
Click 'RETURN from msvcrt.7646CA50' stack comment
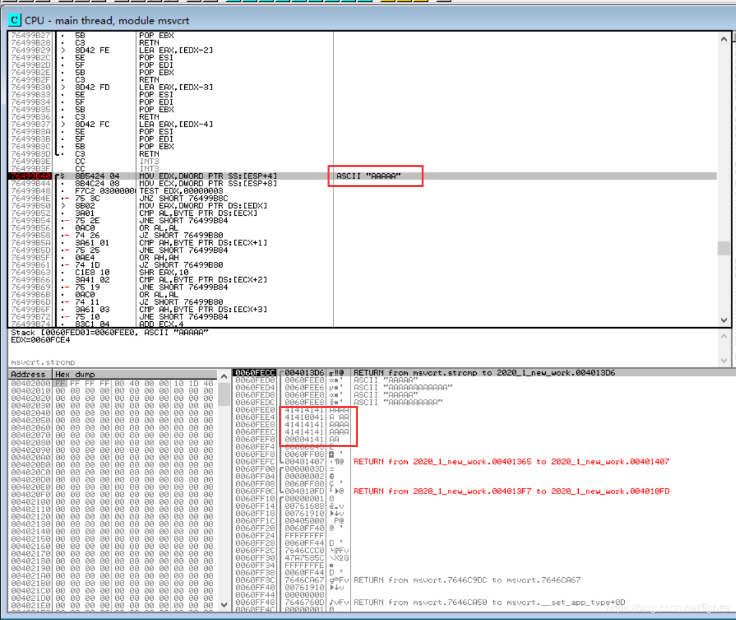(x=489, y=602)
